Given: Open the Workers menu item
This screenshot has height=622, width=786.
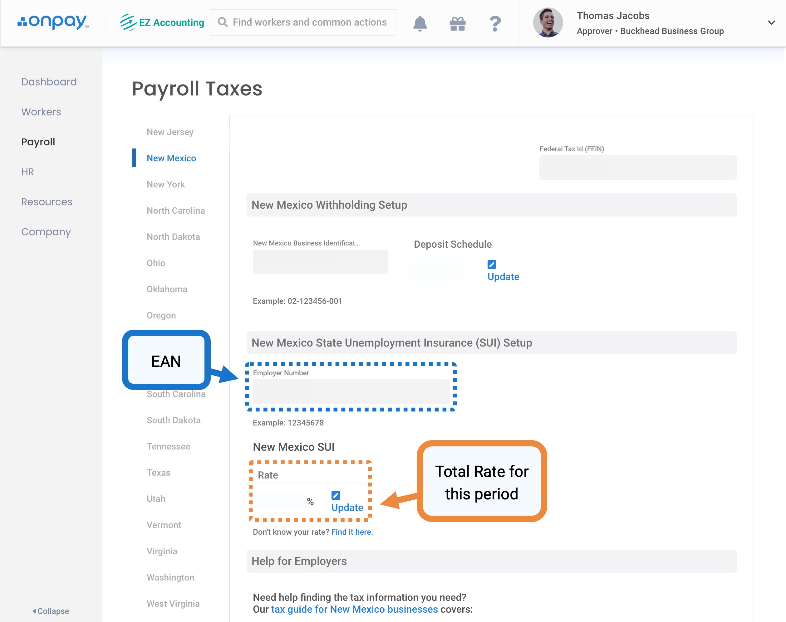Looking at the screenshot, I should 41,112.
